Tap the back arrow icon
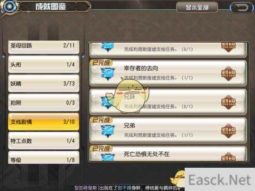 click(242, 7)
